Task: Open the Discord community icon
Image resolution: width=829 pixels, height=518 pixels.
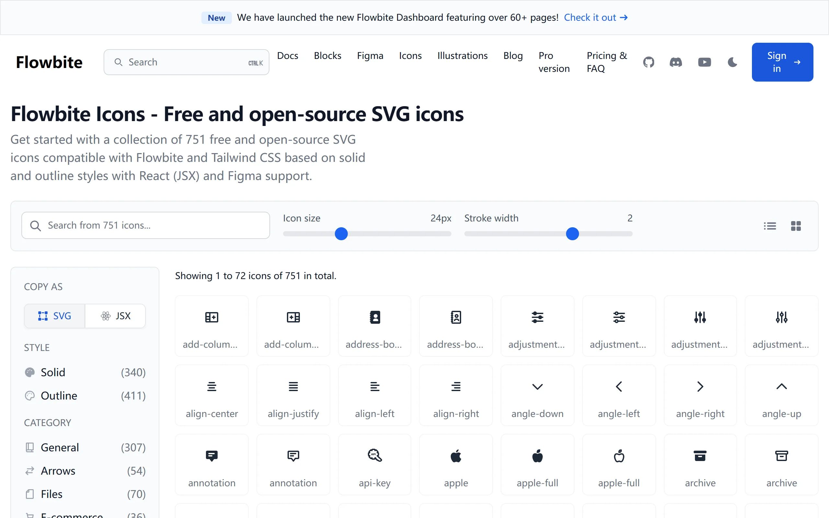Action: click(676, 62)
